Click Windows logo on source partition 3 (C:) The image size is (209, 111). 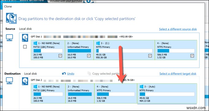click(98, 43)
